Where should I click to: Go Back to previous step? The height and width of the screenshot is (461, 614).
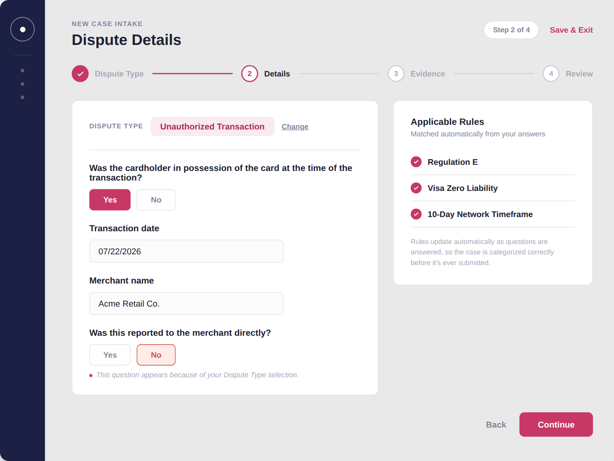point(496,425)
